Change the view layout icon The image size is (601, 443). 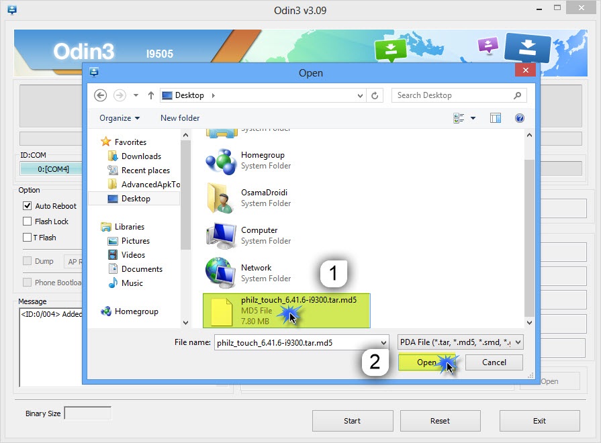click(459, 118)
